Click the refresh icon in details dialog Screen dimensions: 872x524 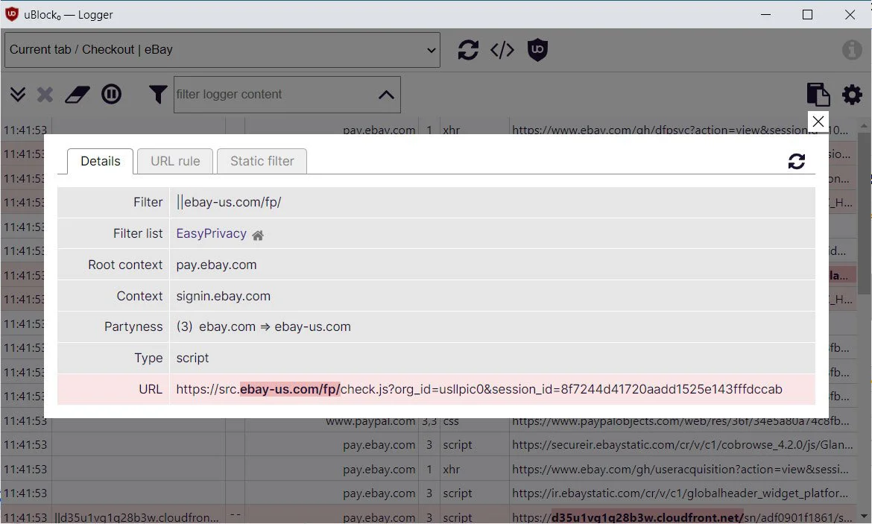[x=797, y=161]
